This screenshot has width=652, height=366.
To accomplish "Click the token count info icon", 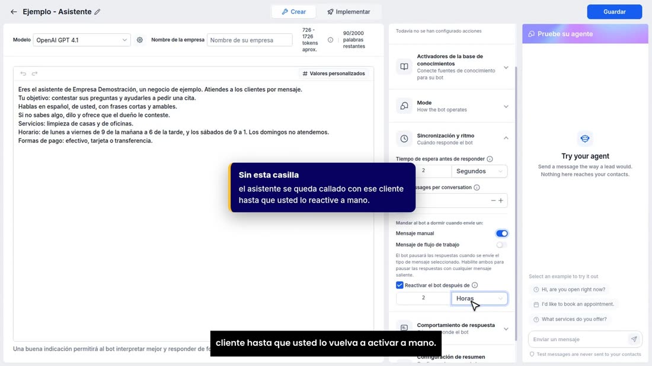I will click(x=330, y=40).
